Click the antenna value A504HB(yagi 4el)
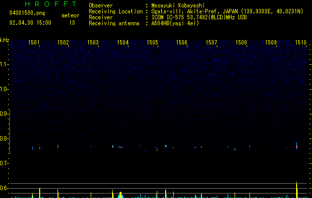 (175, 23)
